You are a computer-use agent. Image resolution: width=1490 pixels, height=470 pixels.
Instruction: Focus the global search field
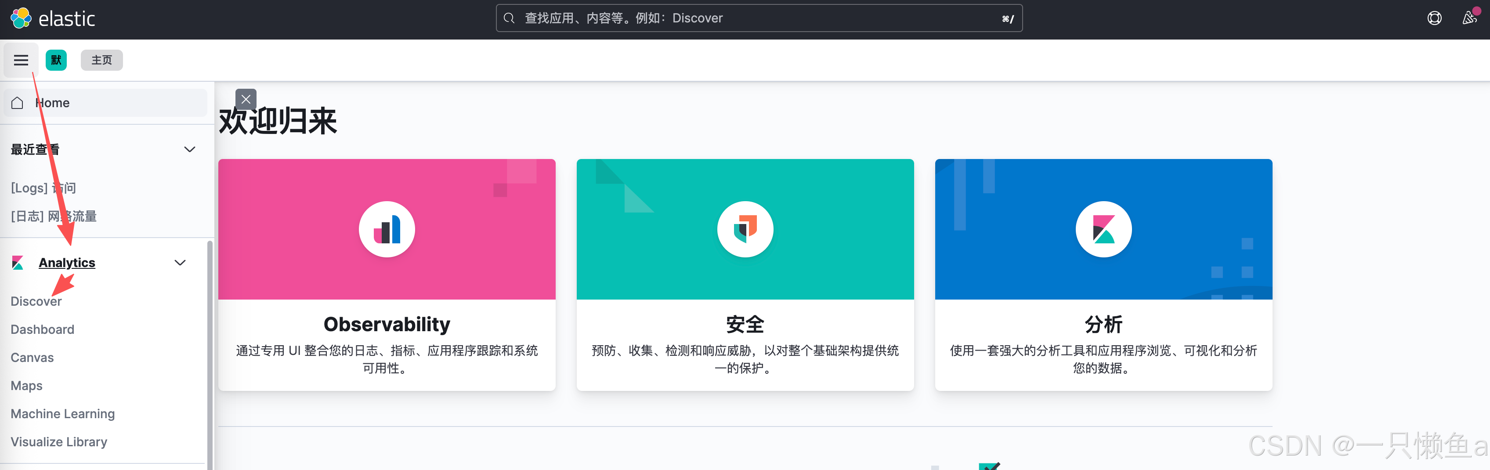pyautogui.click(x=759, y=18)
